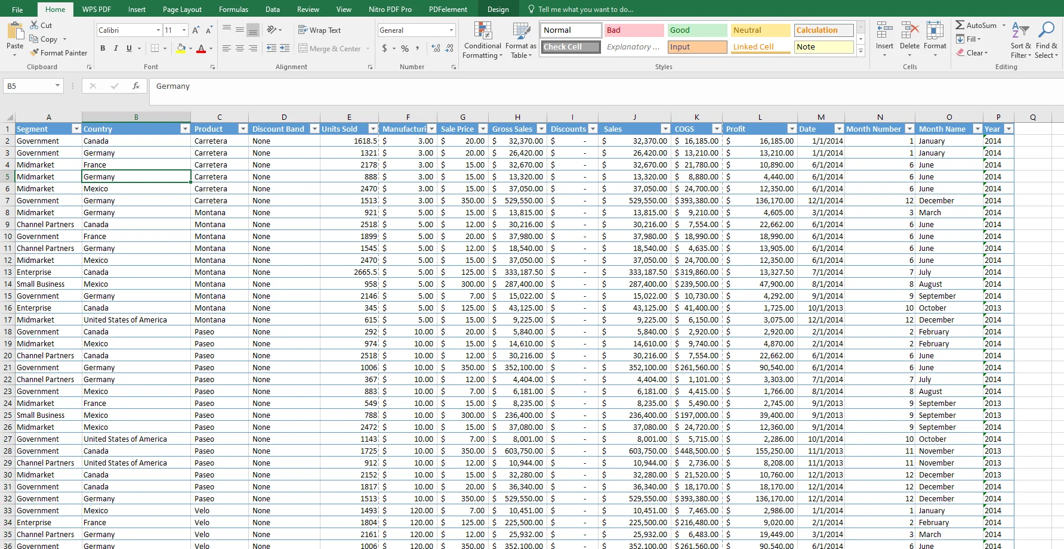Toggle Italic formatting
Image resolution: width=1064 pixels, height=549 pixels.
[x=116, y=48]
